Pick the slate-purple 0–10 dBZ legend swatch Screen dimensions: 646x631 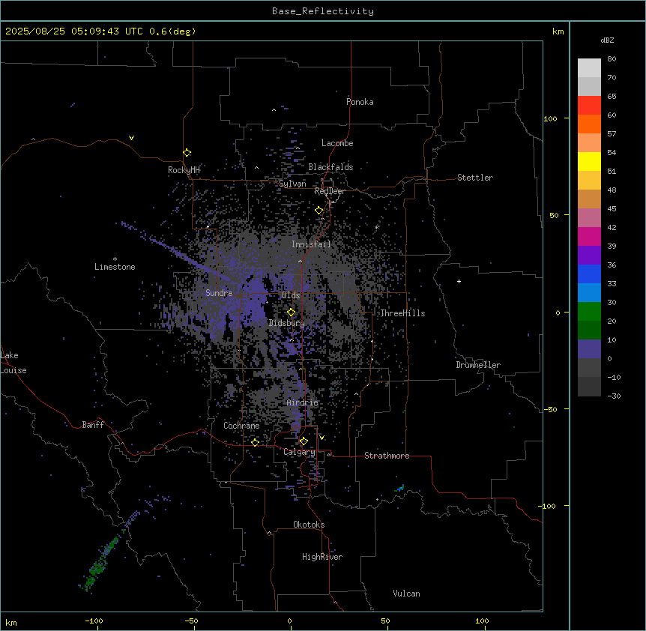tap(589, 349)
